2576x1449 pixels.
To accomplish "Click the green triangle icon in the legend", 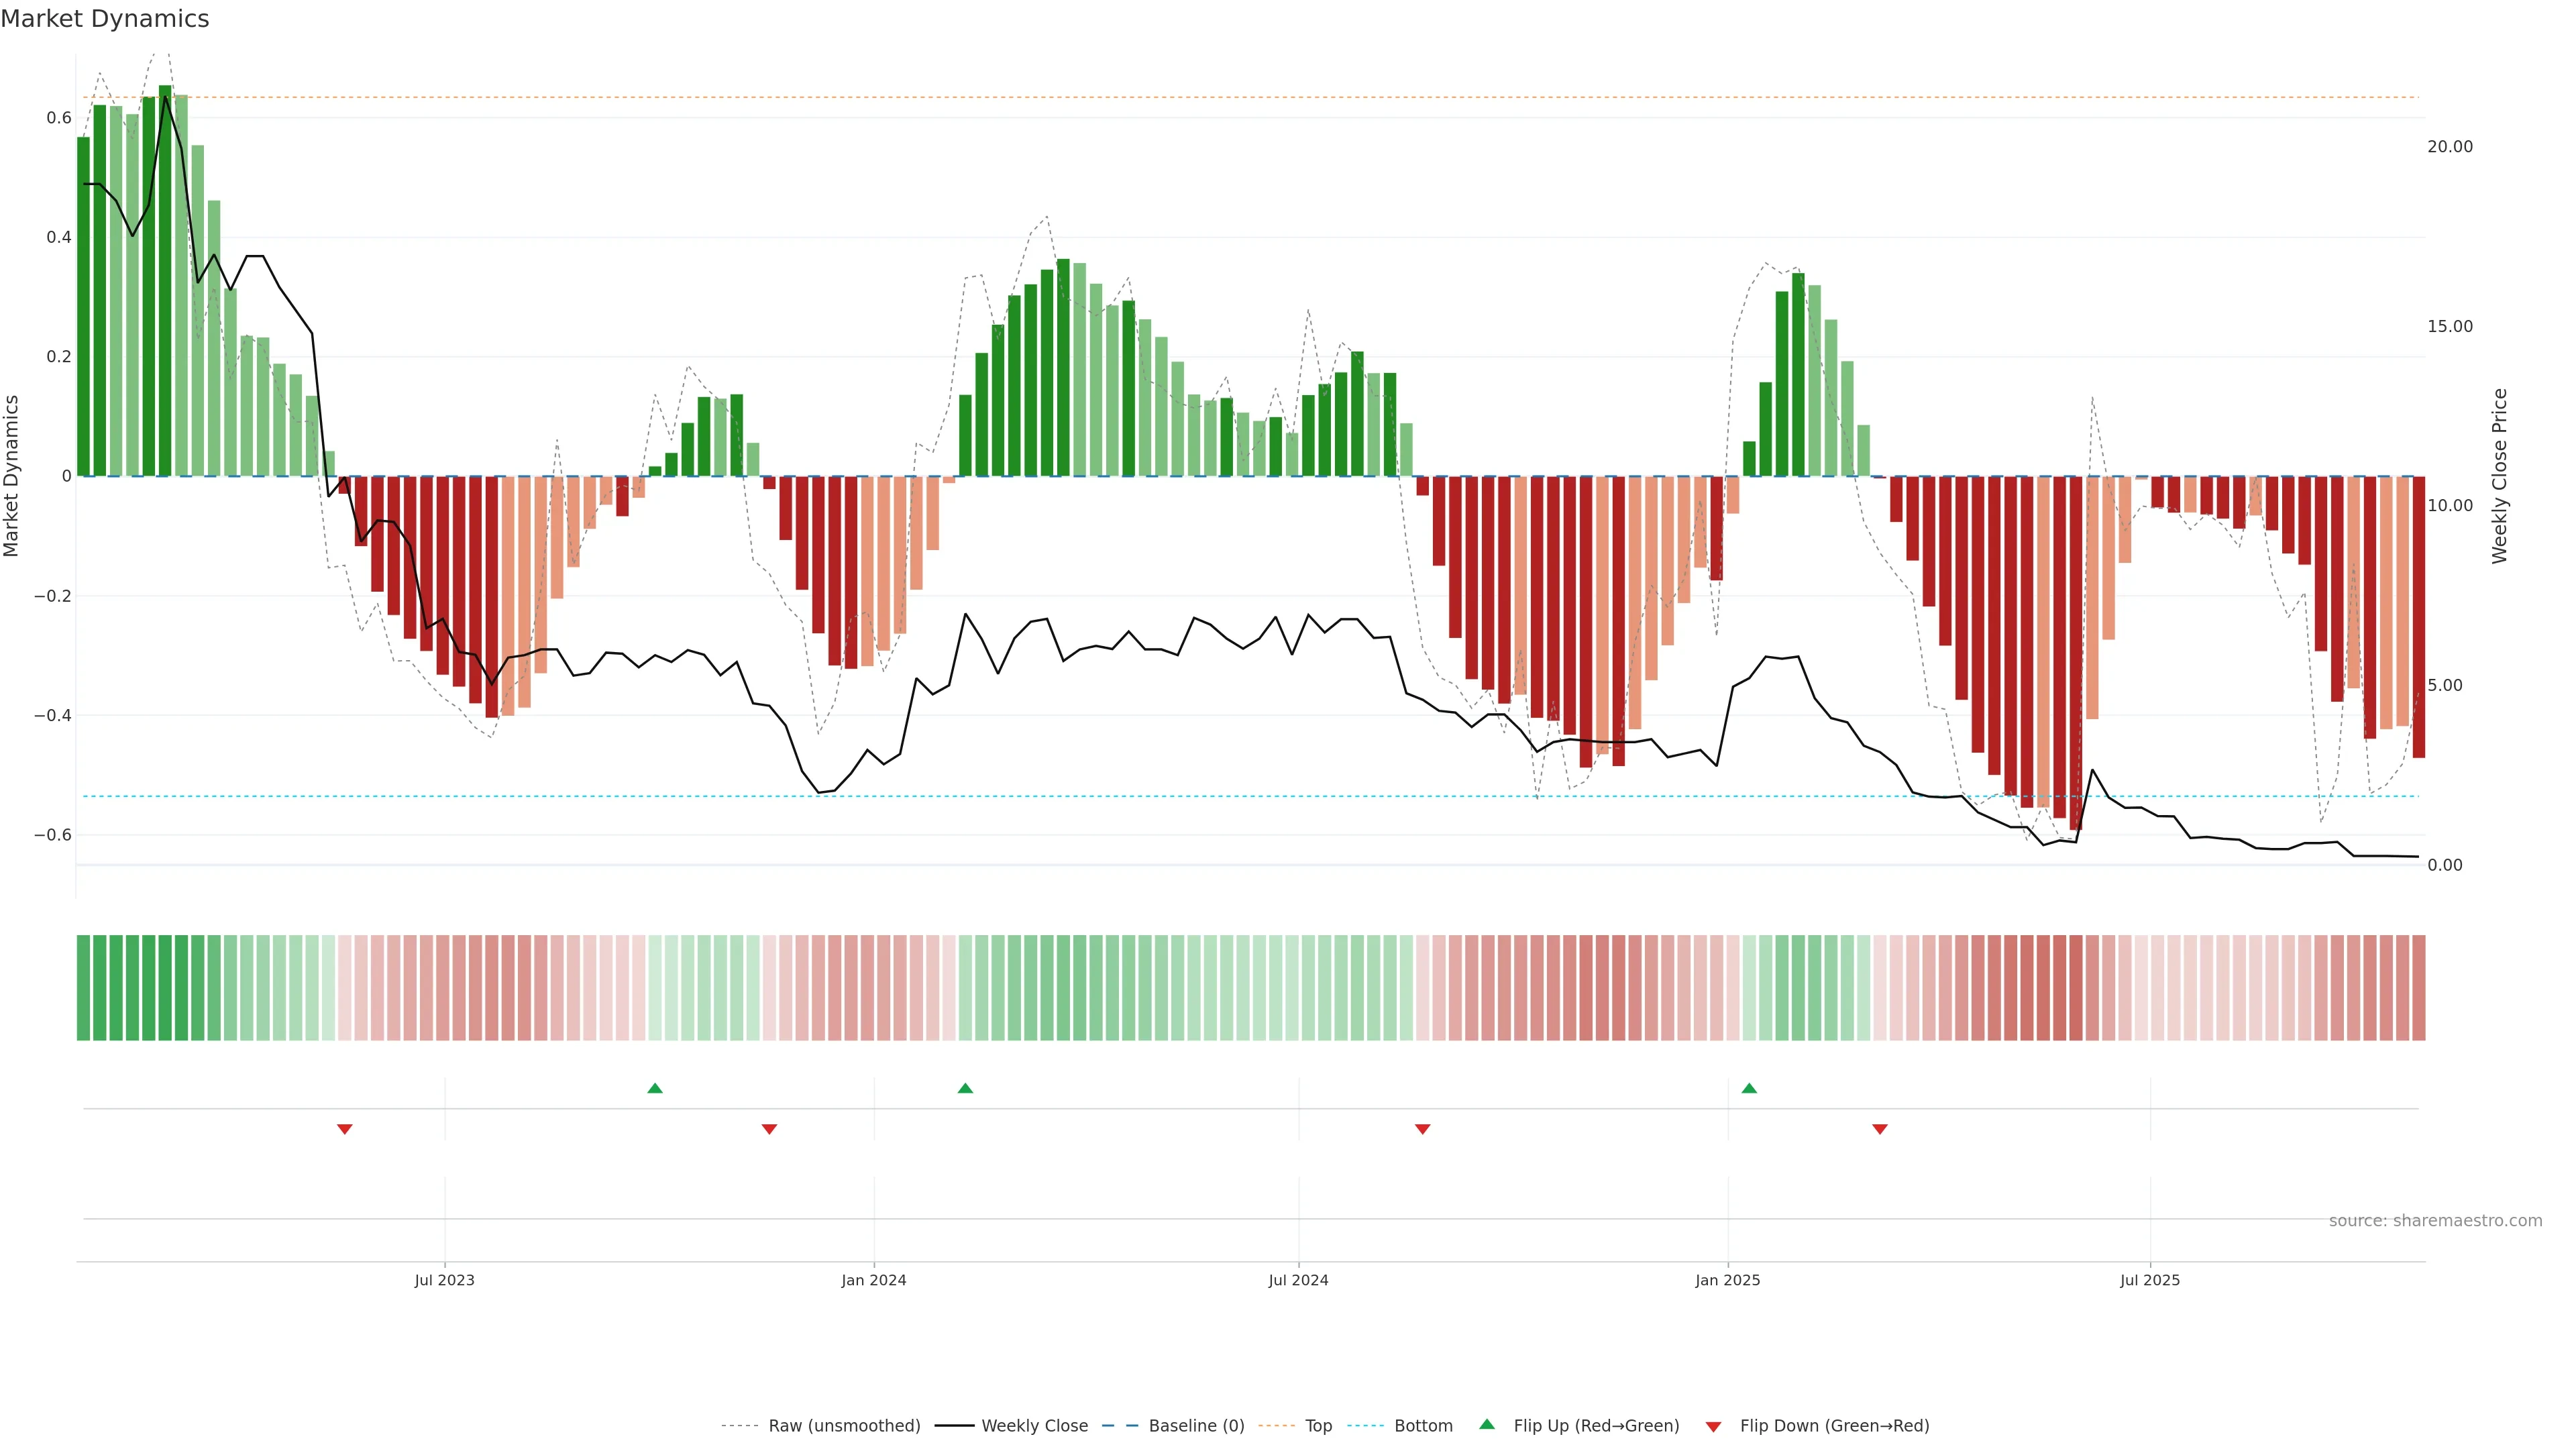I will tap(1487, 1424).
